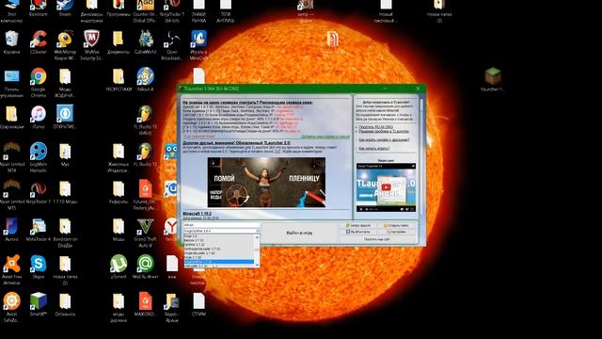Launch Steam from the desktop
Image resolution: width=602 pixels, height=339 pixels.
(x=65, y=8)
